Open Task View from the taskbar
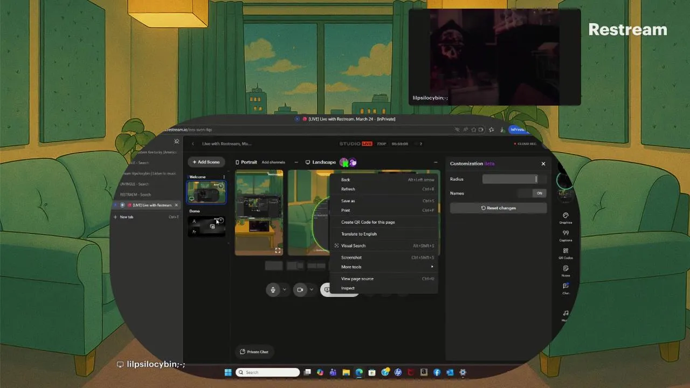Viewport: 690px width, 388px height. tap(307, 372)
